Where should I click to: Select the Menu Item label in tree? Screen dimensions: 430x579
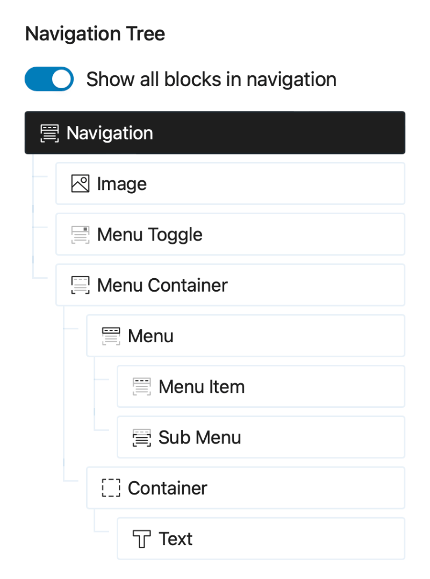tap(202, 387)
